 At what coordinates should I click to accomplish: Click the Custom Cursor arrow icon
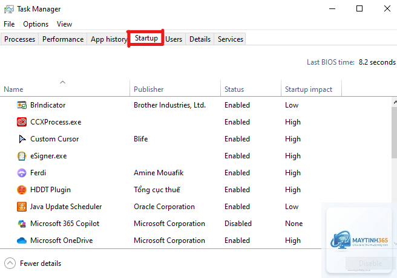click(x=22, y=139)
